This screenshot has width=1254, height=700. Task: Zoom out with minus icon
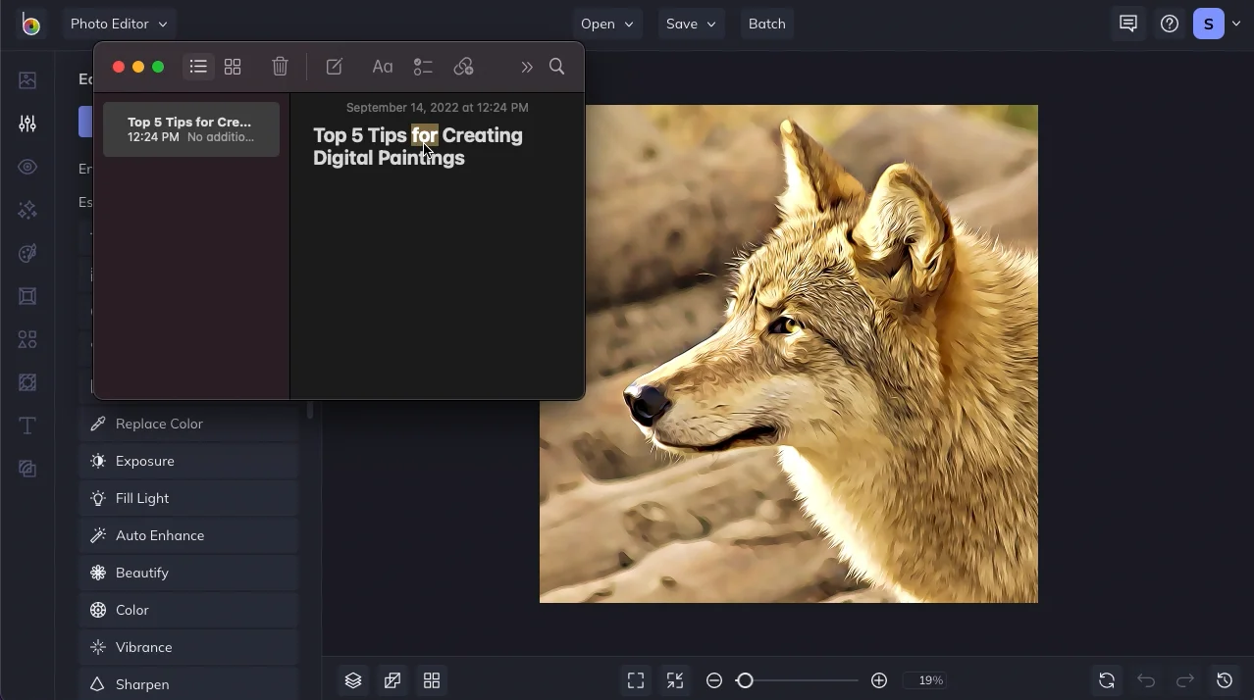pyautogui.click(x=714, y=680)
